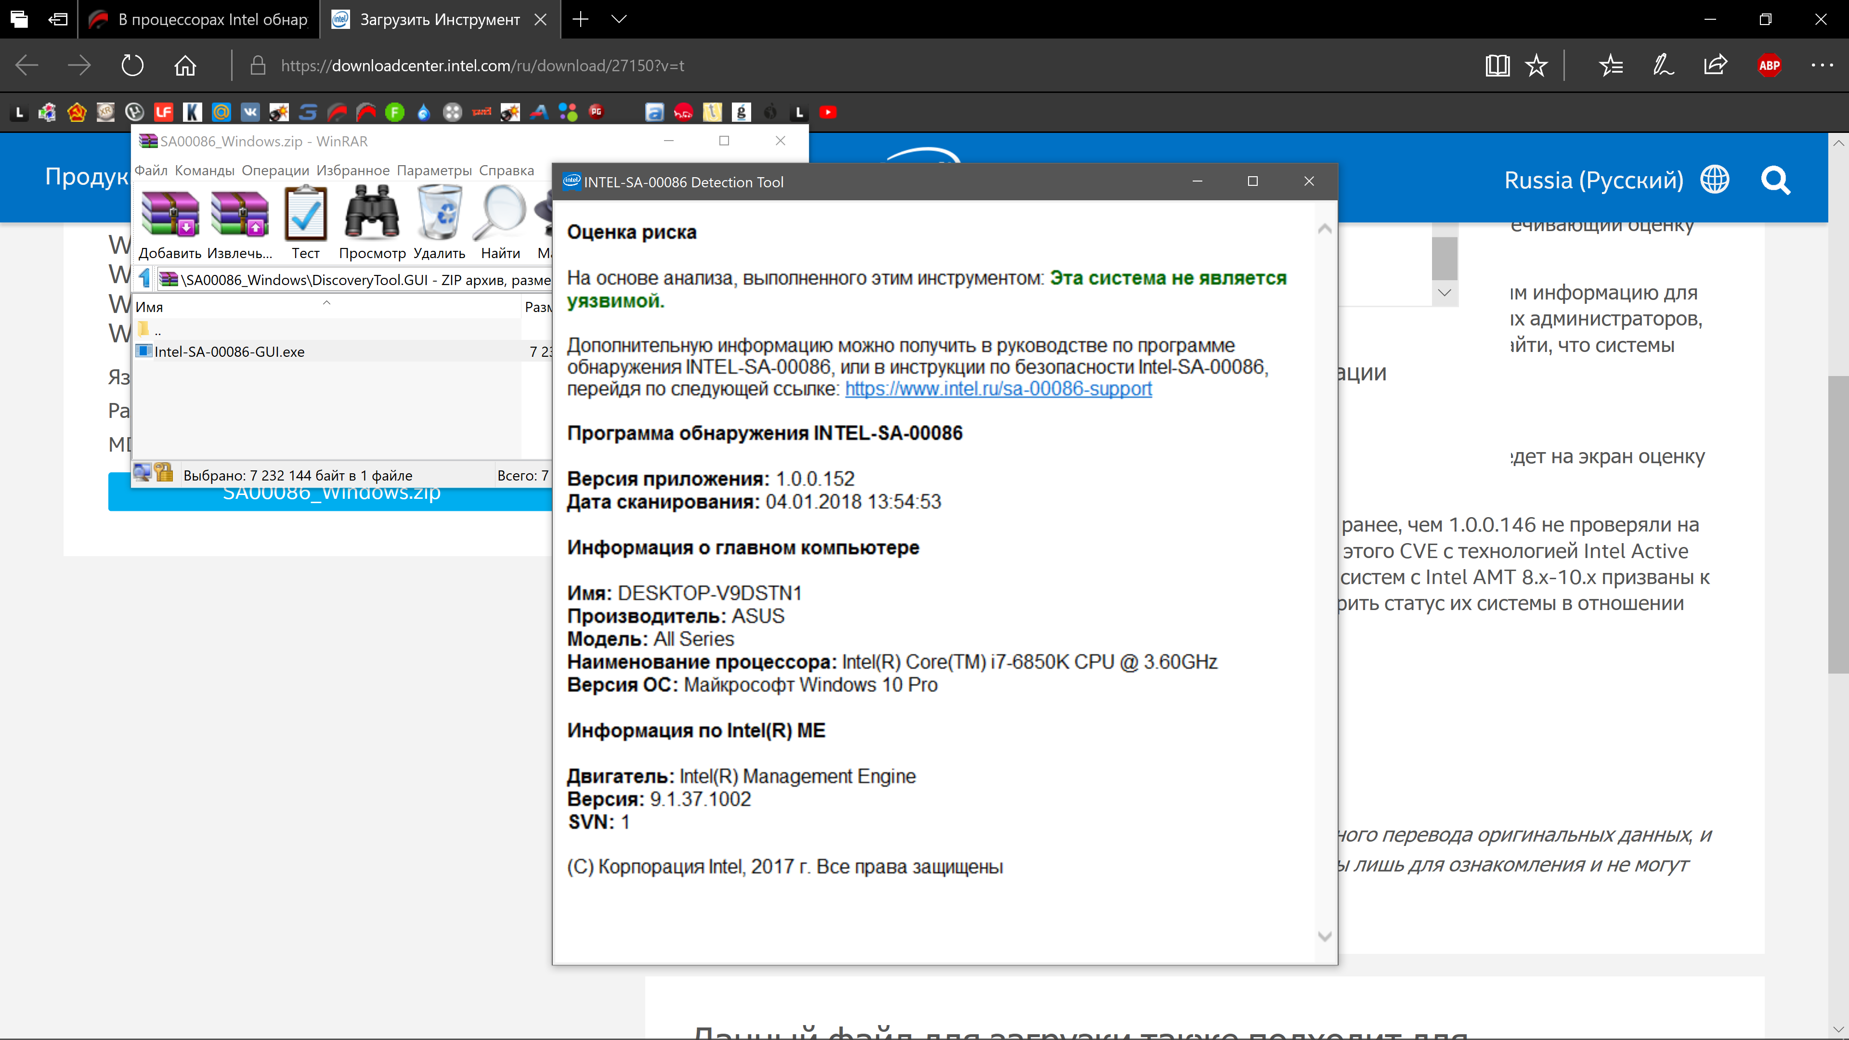Image resolution: width=1849 pixels, height=1040 pixels.
Task: Add page to favorites star icon
Action: coord(1536,66)
